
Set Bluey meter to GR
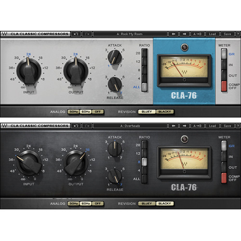224,54
